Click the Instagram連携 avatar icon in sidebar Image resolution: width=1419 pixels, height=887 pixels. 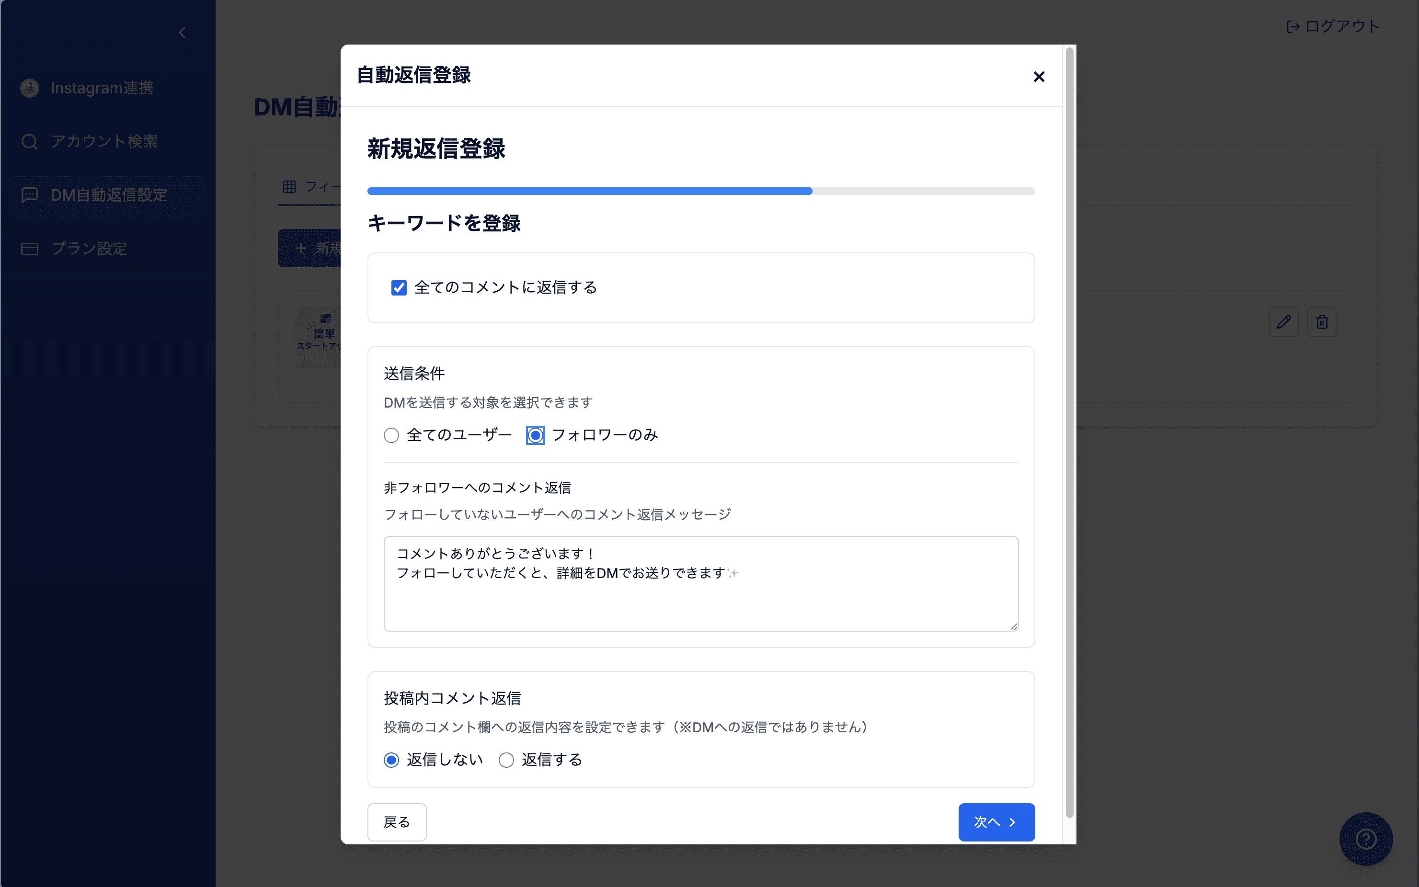point(29,88)
